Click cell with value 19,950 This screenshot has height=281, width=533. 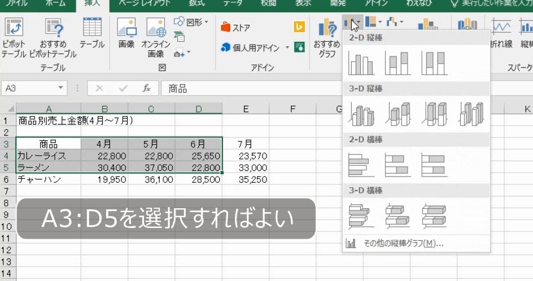click(104, 179)
